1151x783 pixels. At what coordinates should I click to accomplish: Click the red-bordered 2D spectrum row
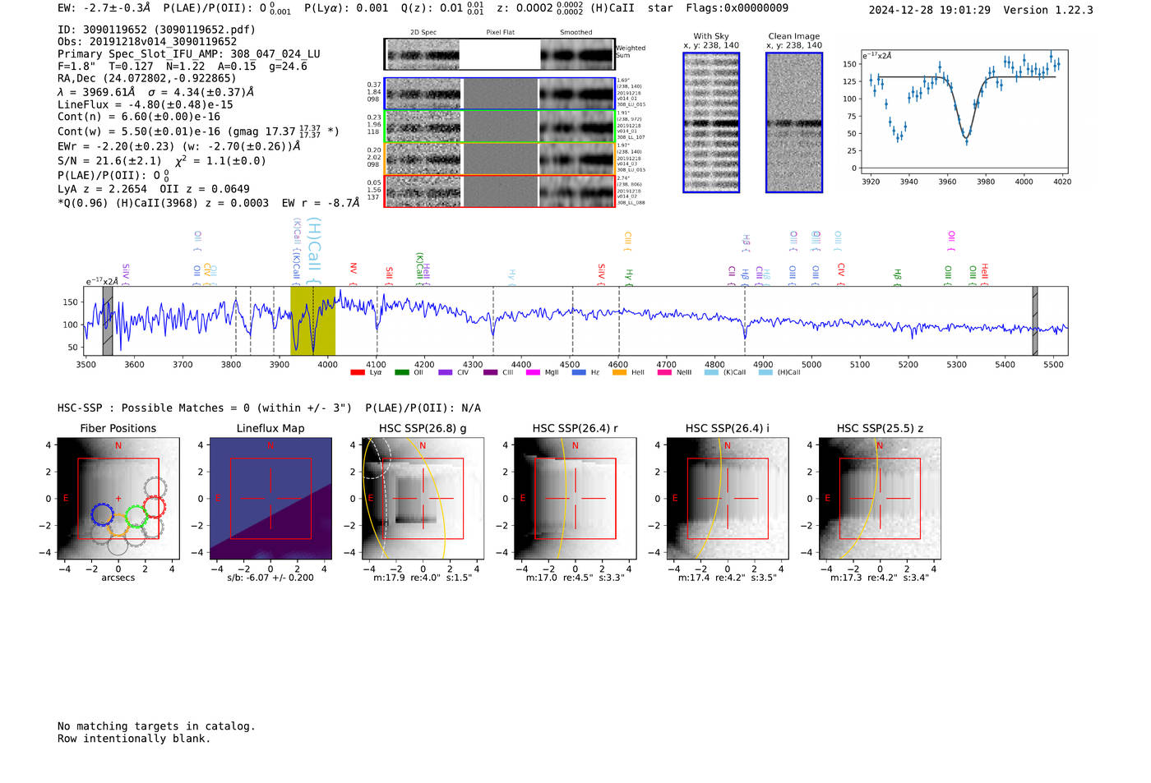(x=499, y=191)
